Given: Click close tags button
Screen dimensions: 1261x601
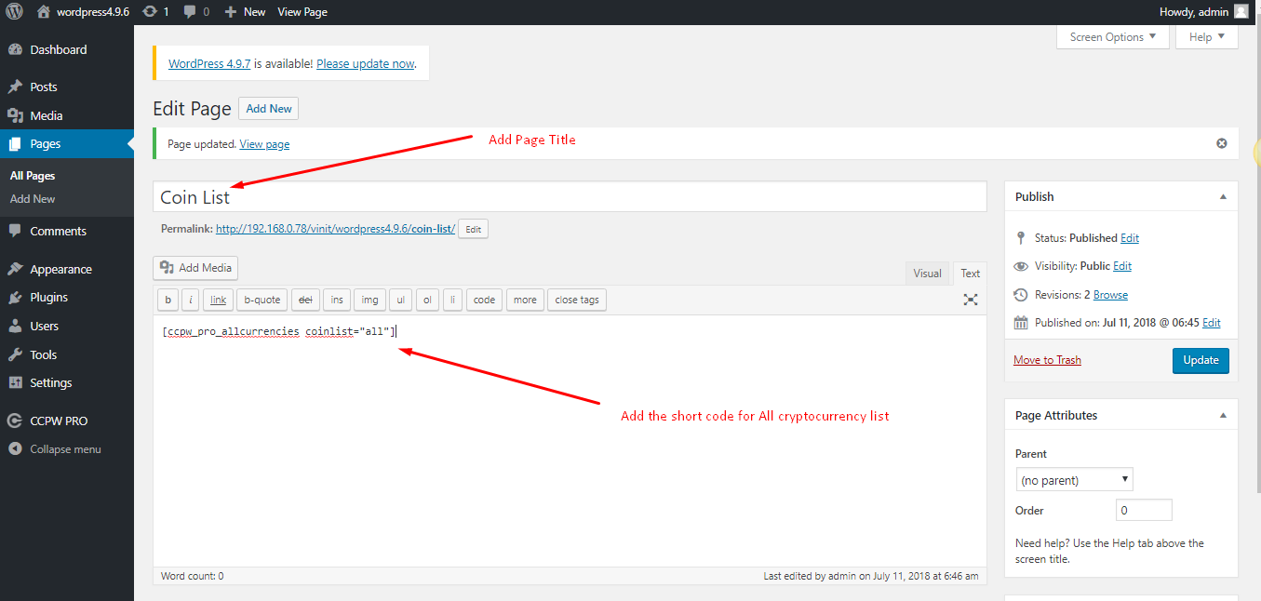Looking at the screenshot, I should (x=577, y=300).
